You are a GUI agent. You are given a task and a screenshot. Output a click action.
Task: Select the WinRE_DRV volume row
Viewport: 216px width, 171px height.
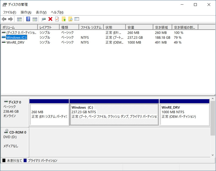pos(16,42)
